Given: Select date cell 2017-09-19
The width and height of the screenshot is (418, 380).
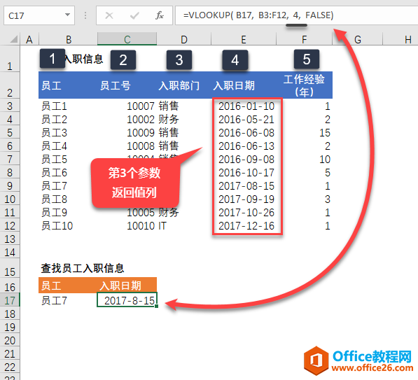Looking at the screenshot, I should [x=246, y=199].
